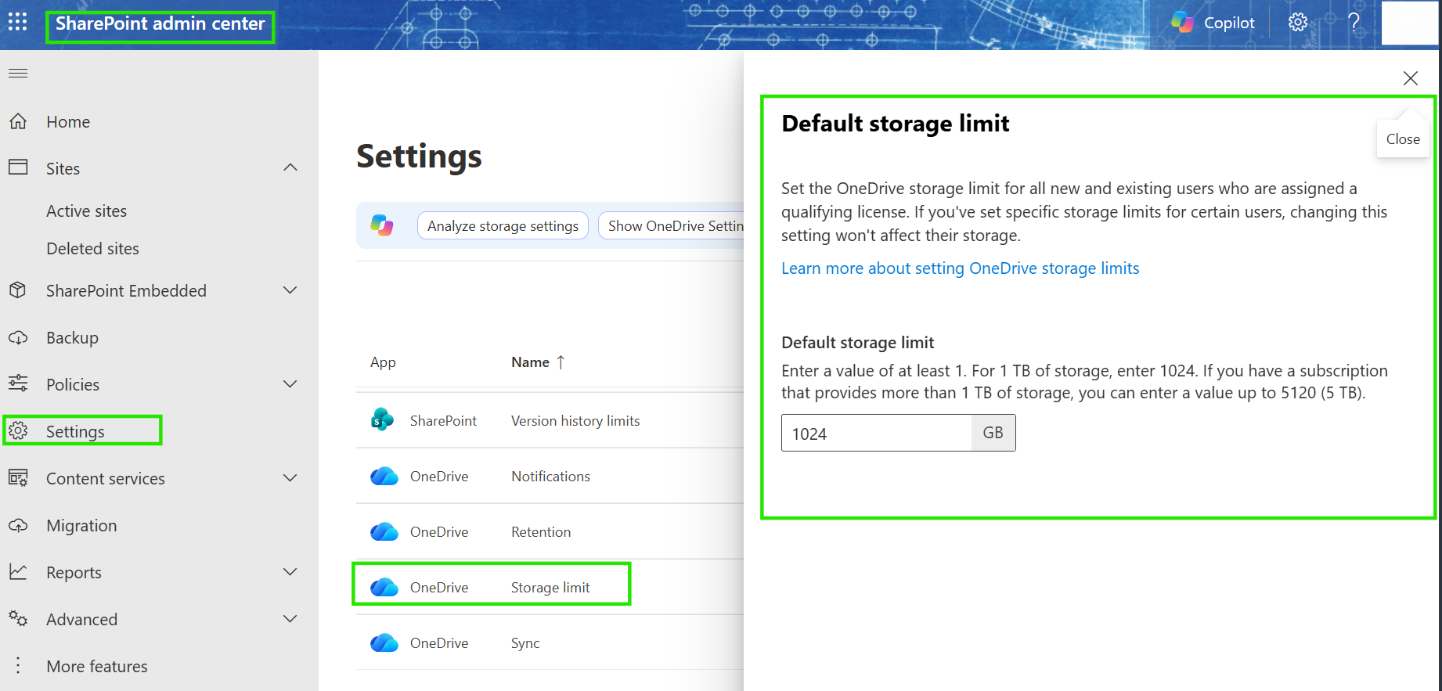Click the App column header
This screenshot has height=691, width=1442.
pos(383,362)
